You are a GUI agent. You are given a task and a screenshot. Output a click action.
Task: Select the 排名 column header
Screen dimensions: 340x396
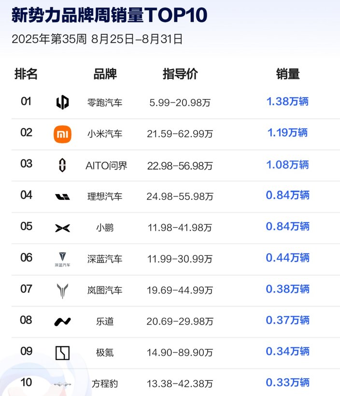pyautogui.click(x=26, y=74)
